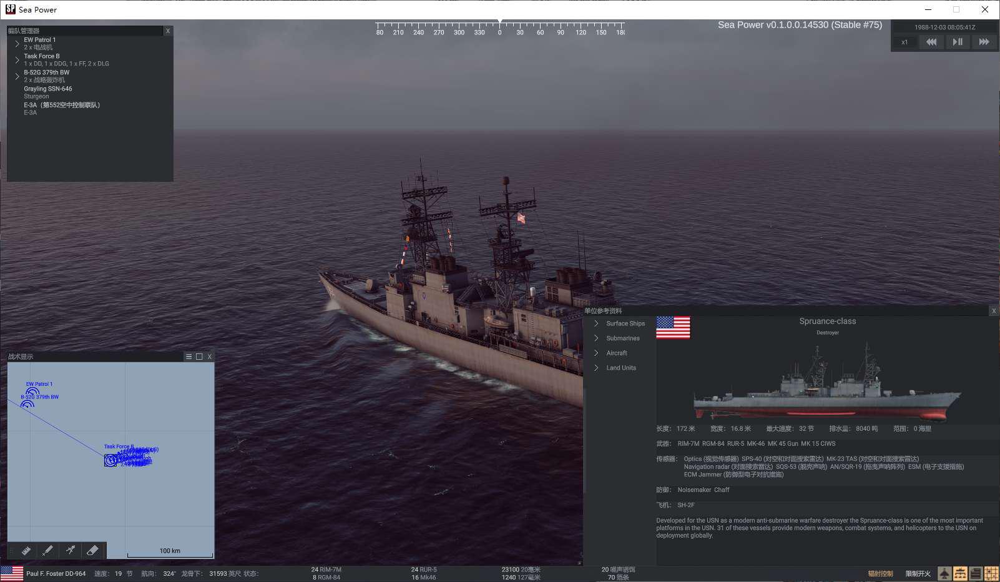Expand the EW Patrol 1 group
1000x582 pixels.
click(x=17, y=44)
